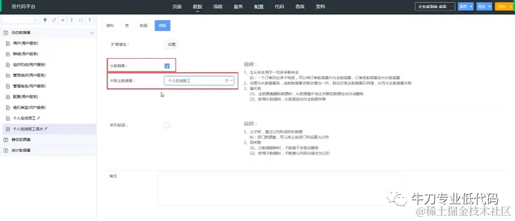
Task: Click the plus icon to add dataset
Action: click(x=63, y=20)
